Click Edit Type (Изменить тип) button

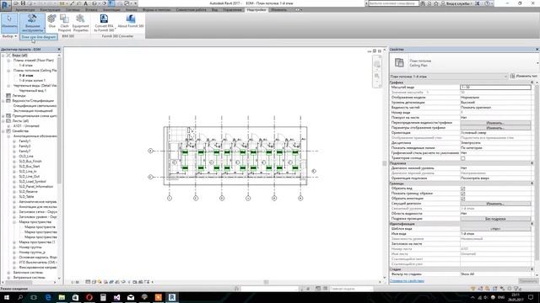(523, 76)
